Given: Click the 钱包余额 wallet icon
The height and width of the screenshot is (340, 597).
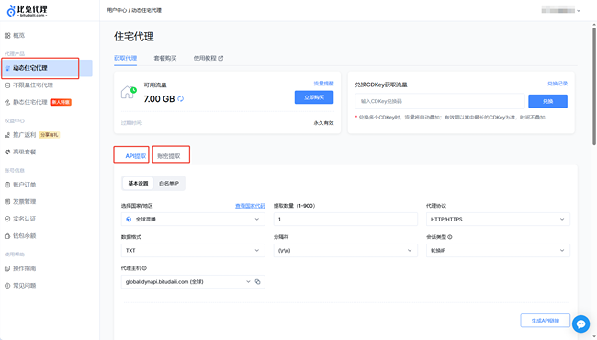Looking at the screenshot, I should (7, 236).
